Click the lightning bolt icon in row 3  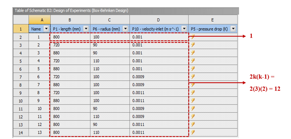point(193,45)
